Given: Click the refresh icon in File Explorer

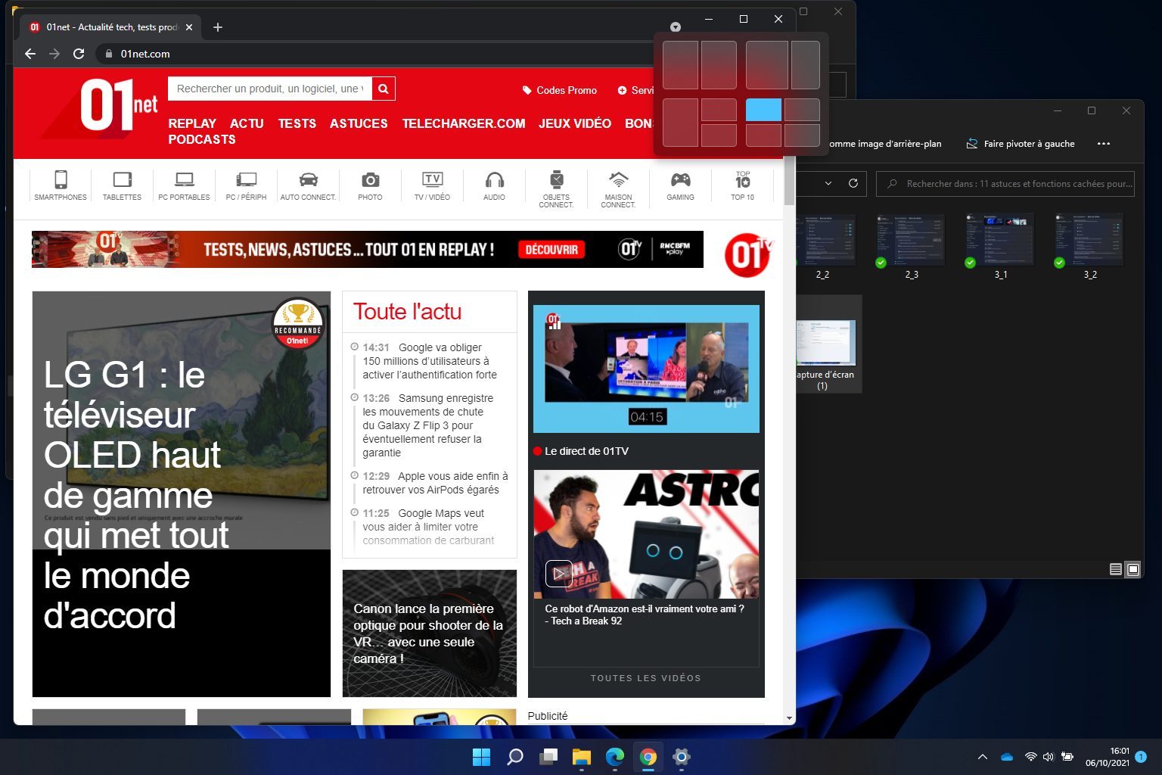Looking at the screenshot, I should tap(853, 183).
